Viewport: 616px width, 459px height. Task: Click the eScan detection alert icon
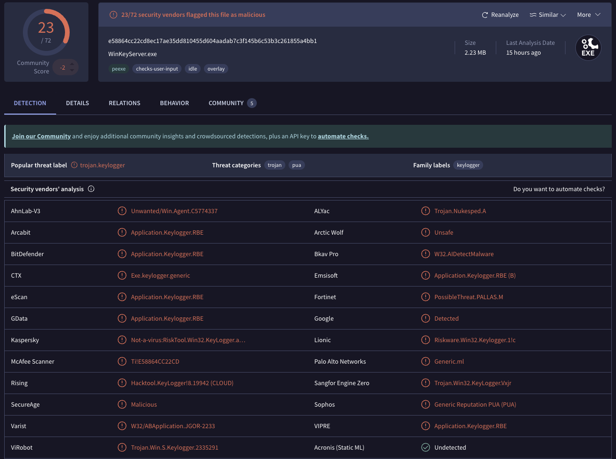[x=122, y=297]
